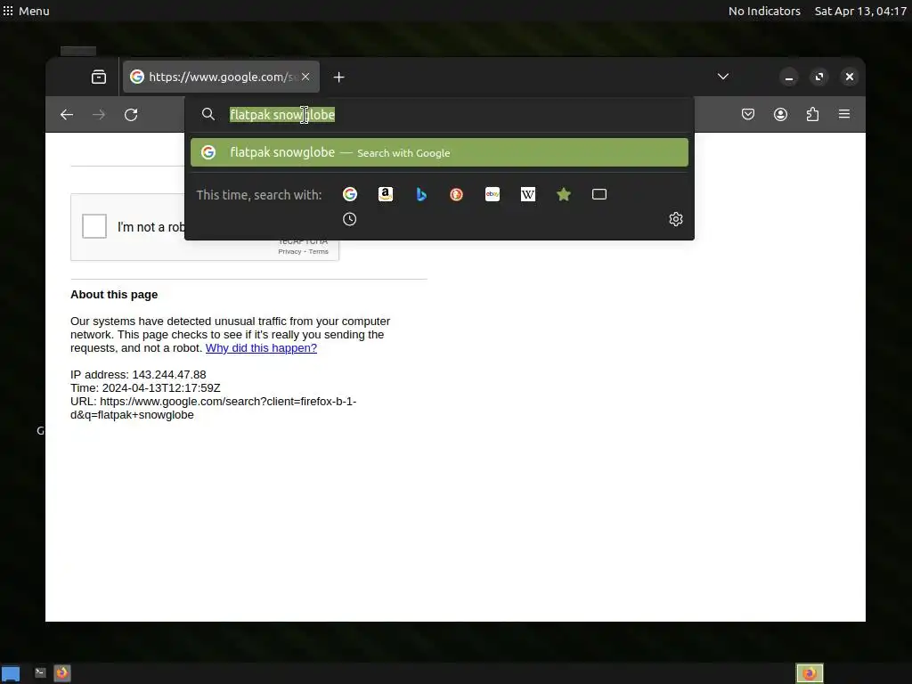The width and height of the screenshot is (912, 684).
Task: Expand the list all tabs chevron
Action: [723, 77]
